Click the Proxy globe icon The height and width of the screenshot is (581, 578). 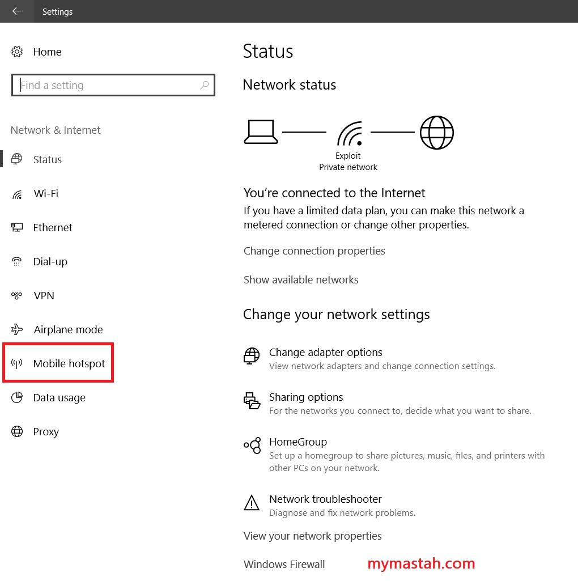coord(17,431)
